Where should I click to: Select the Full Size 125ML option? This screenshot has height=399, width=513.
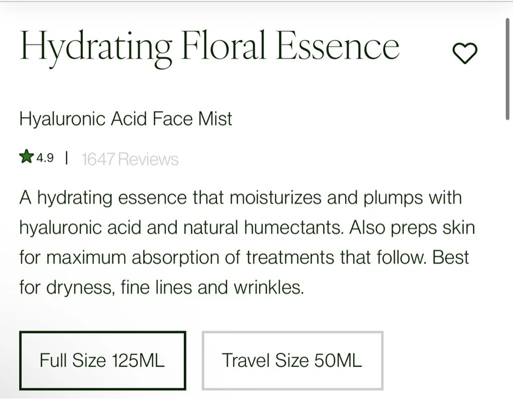[x=102, y=360]
